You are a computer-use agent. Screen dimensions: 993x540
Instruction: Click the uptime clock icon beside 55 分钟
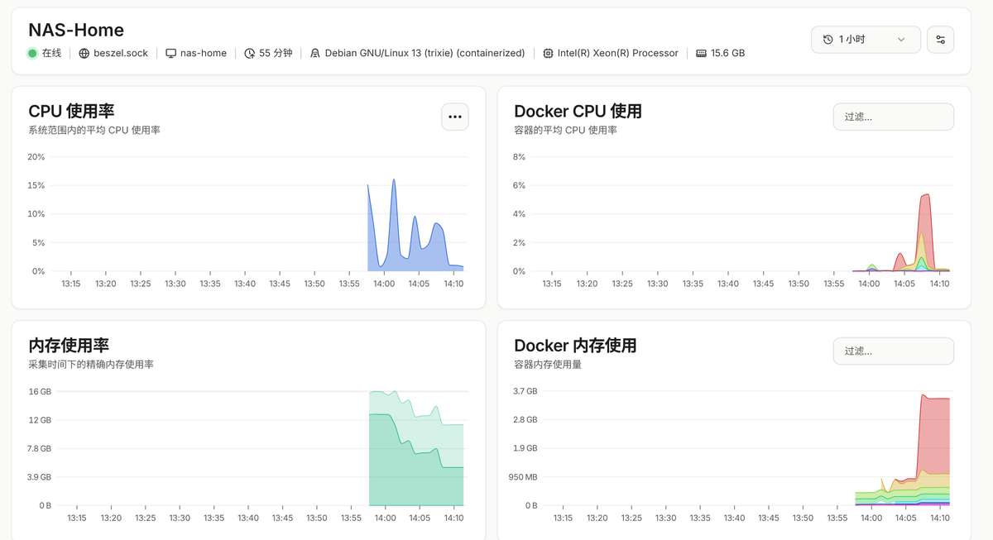(250, 53)
